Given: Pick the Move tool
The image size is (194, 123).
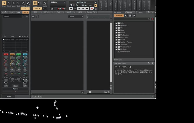Looking at the screenshot, I should [14, 3].
